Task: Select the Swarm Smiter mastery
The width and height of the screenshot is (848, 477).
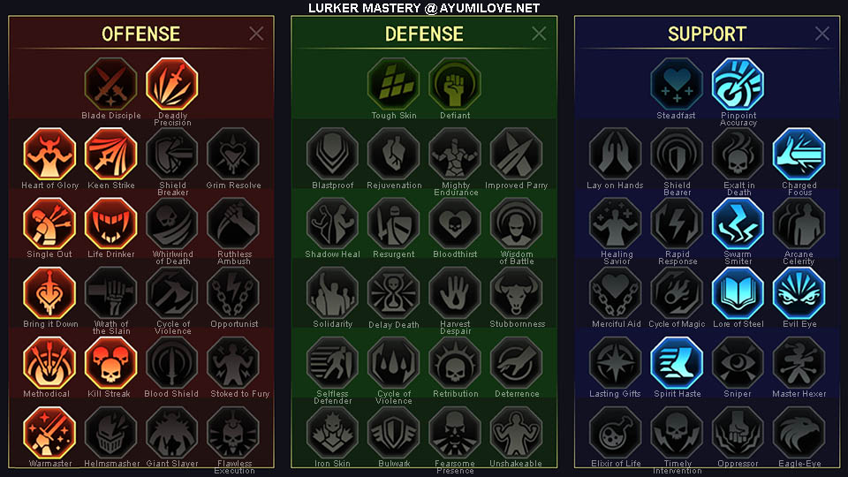Action: pyautogui.click(x=738, y=223)
